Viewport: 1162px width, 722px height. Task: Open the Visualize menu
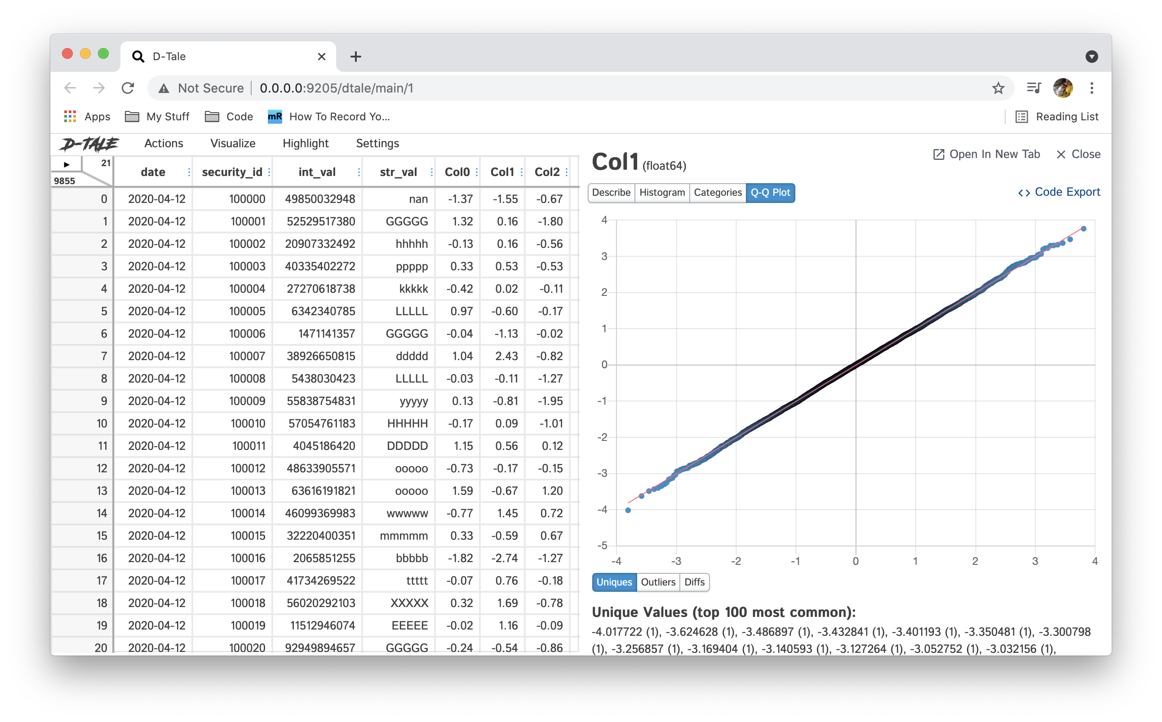point(233,143)
